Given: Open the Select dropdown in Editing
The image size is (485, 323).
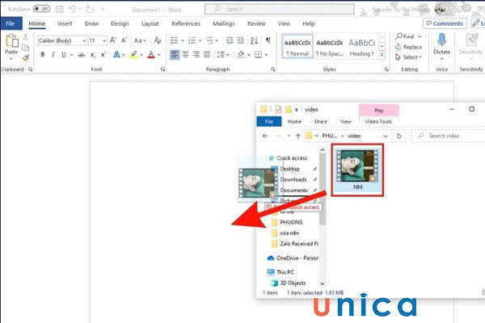Looking at the screenshot, I should click(408, 57).
